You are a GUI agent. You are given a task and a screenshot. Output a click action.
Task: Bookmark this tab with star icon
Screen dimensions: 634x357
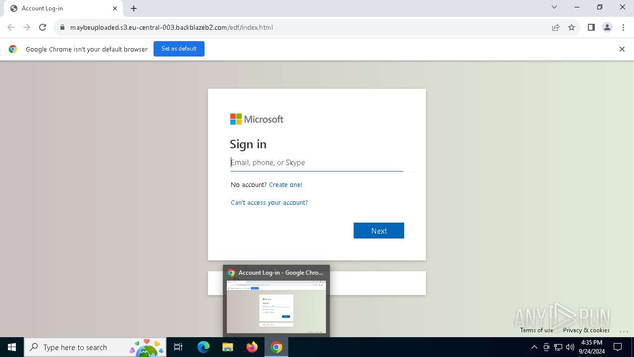tap(572, 27)
